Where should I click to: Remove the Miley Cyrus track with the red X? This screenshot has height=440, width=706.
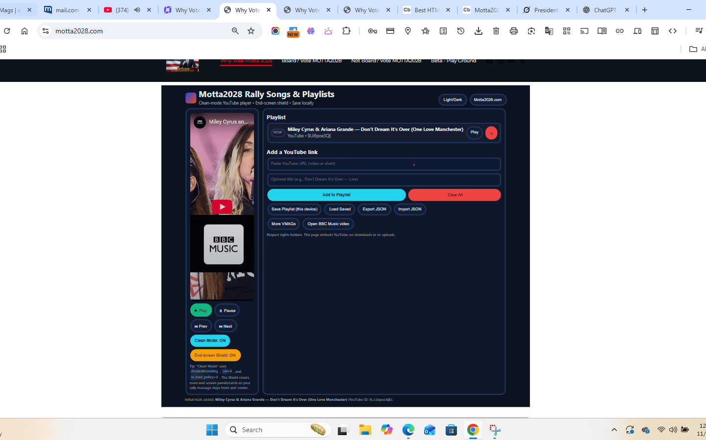[x=491, y=133]
